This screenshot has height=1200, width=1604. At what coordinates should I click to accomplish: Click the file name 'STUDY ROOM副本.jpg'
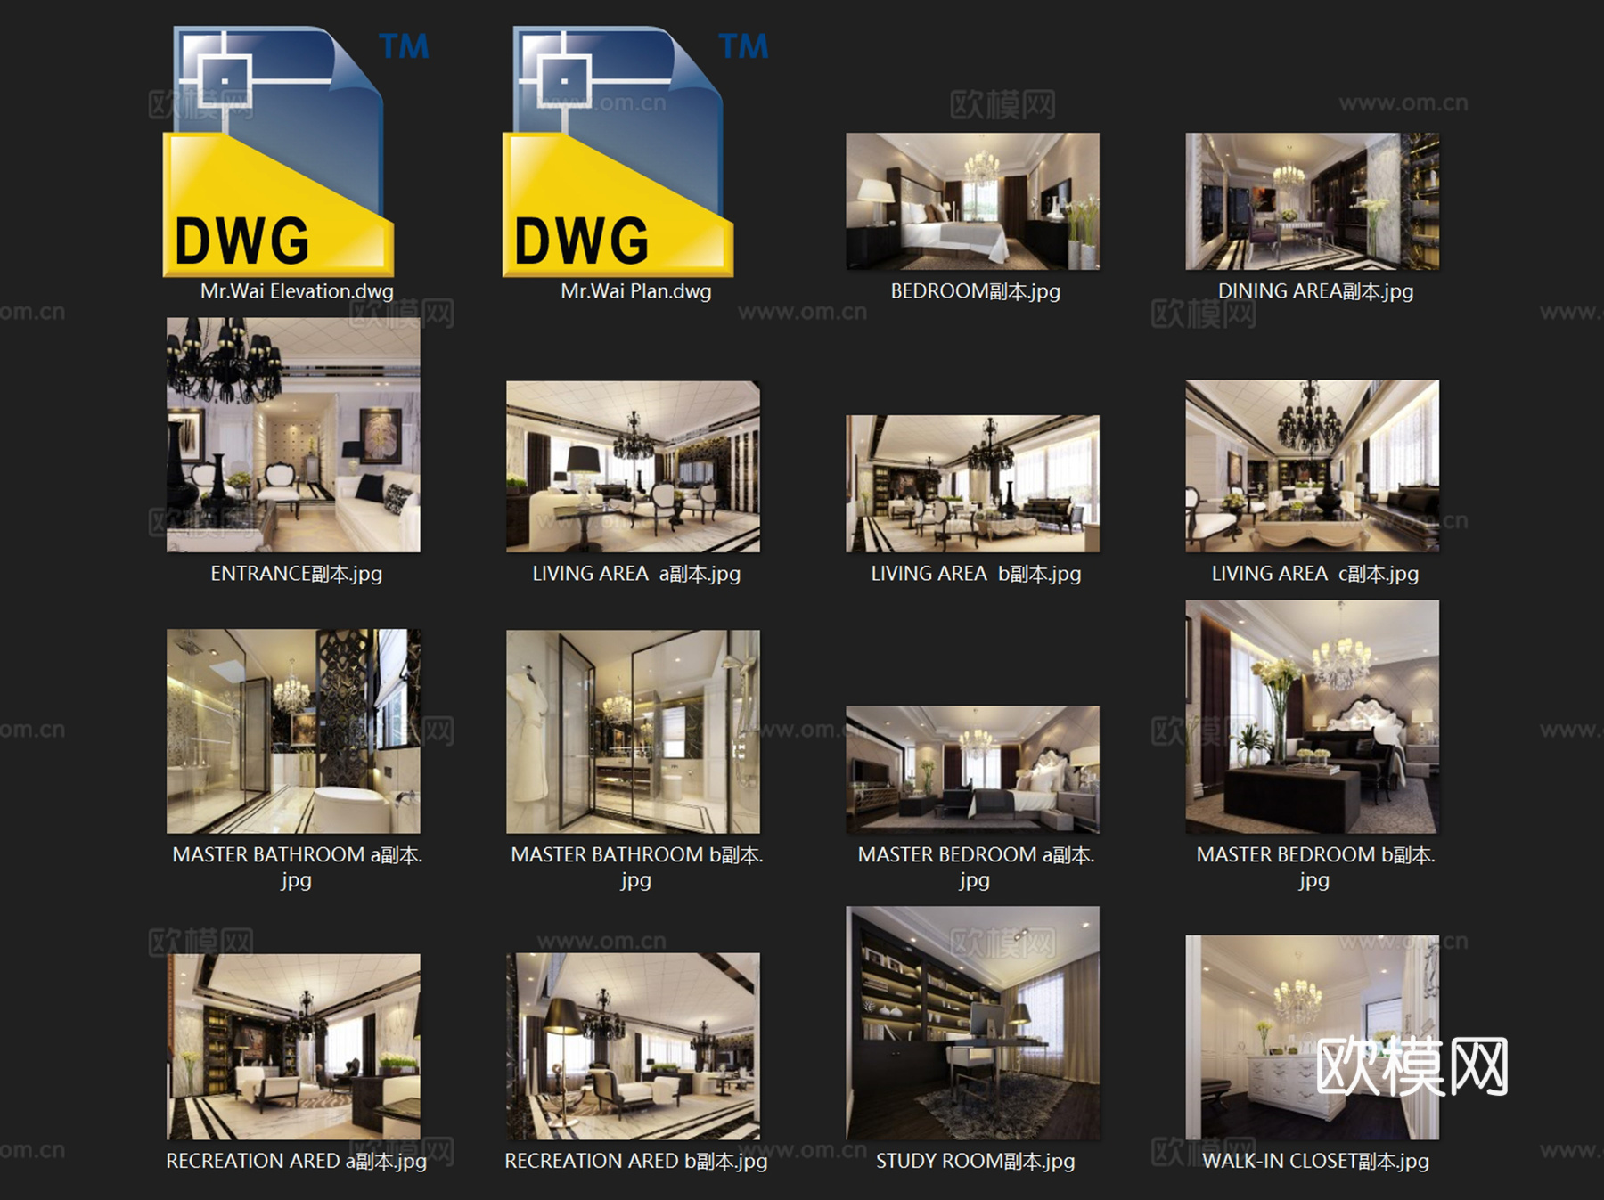click(x=976, y=1162)
